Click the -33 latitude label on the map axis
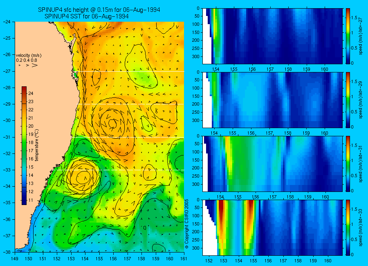Viewport: 368px width, 266px height. pyautogui.click(x=7, y=170)
